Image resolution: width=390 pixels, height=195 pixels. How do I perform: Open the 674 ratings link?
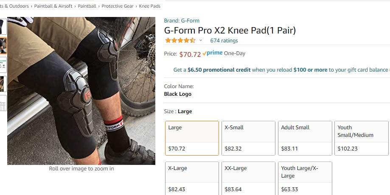224,41
